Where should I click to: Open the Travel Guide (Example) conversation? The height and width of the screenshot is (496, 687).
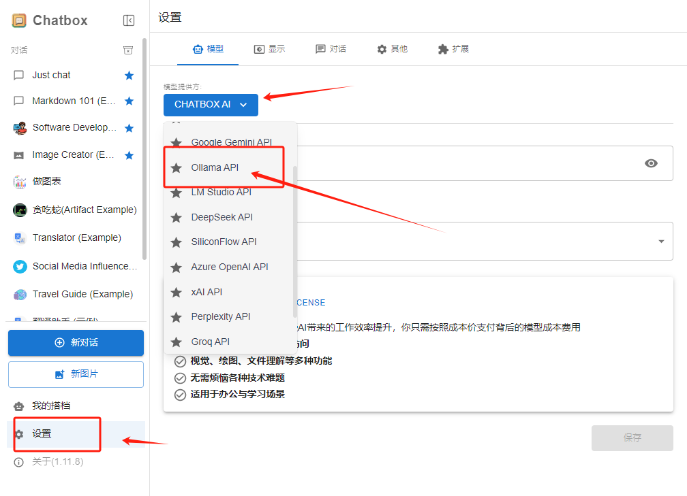click(x=75, y=295)
